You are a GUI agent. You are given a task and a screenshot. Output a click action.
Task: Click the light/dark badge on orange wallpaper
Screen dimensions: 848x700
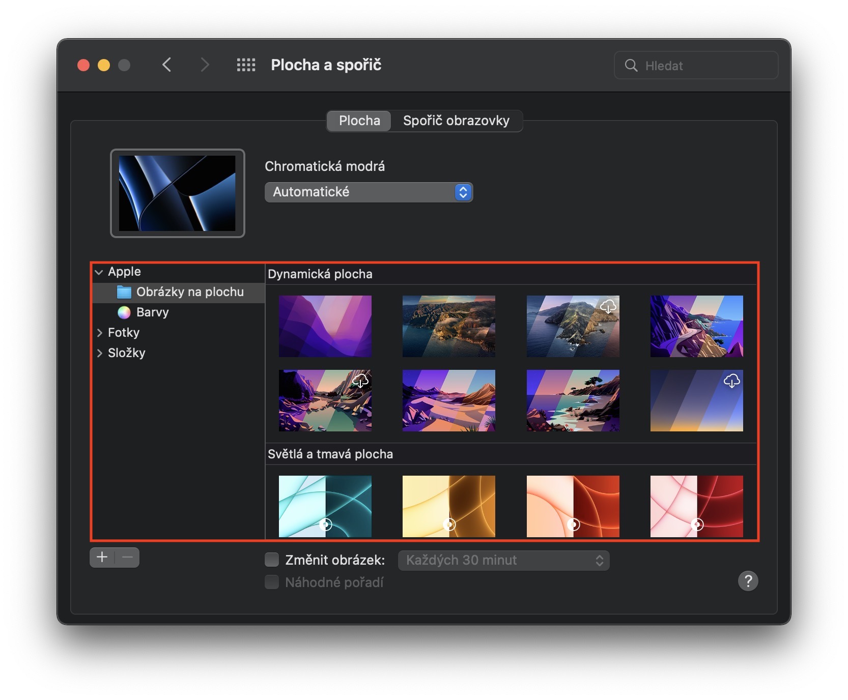(x=574, y=524)
